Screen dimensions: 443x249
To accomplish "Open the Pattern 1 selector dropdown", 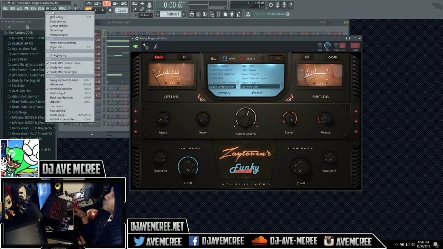I will [173, 14].
